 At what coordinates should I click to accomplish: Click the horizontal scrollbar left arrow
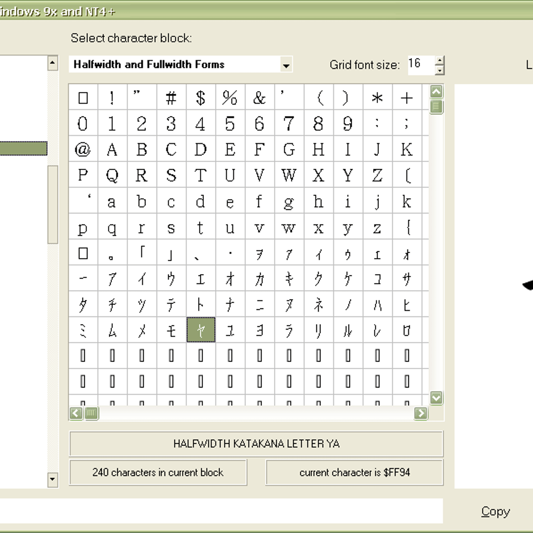pos(75,413)
